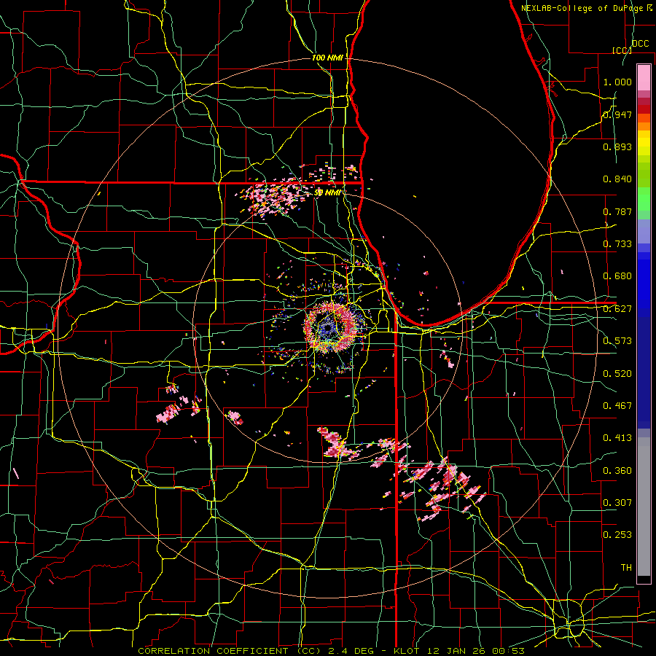Click the 0.307 scale value
The height and width of the screenshot is (656, 656).
pos(617,503)
